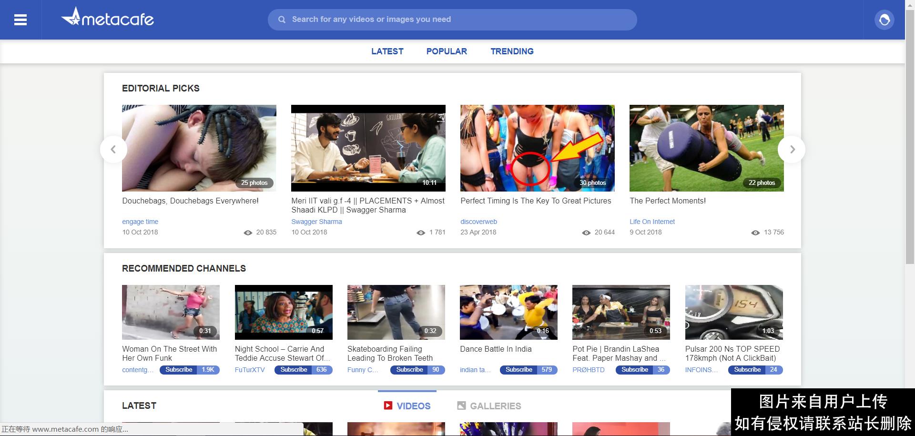Screen dimensions: 915x436
Task: Click views eye icon beside 20 835
Action: pyautogui.click(x=248, y=233)
